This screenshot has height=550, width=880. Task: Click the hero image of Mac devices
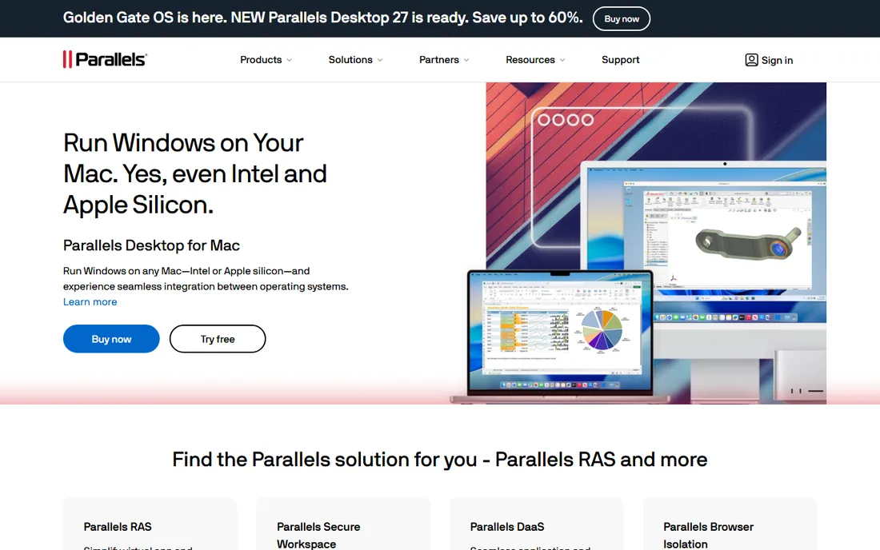638,243
